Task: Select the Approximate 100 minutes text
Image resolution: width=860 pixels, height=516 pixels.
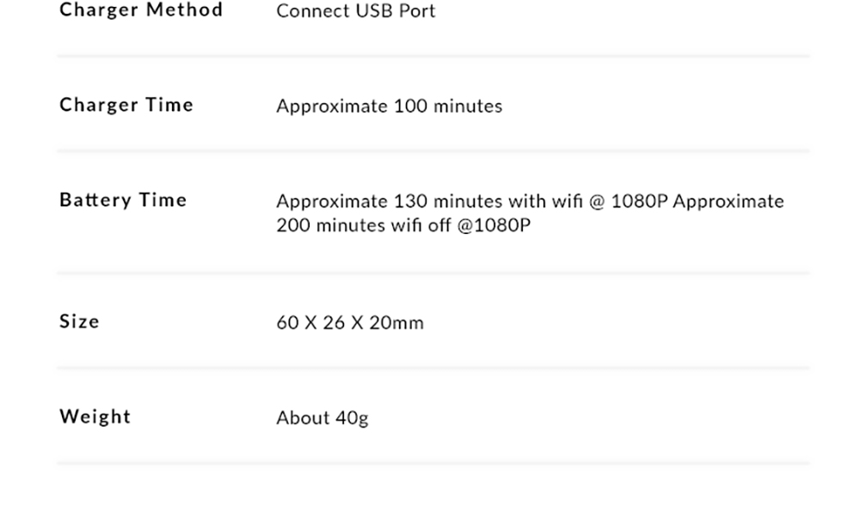Action: click(389, 106)
